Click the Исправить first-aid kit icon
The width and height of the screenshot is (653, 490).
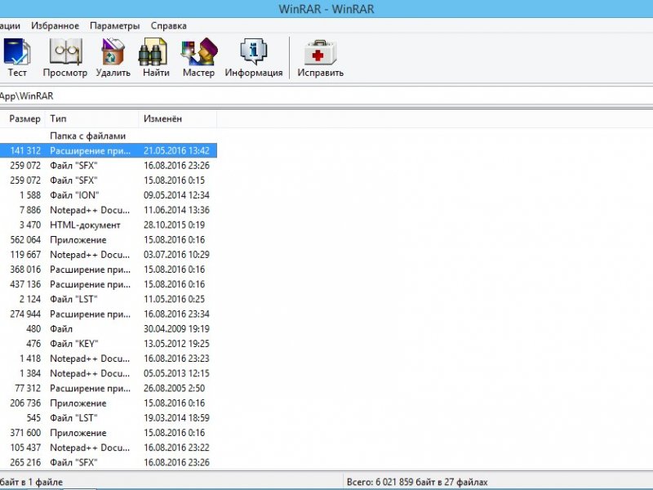click(x=320, y=57)
